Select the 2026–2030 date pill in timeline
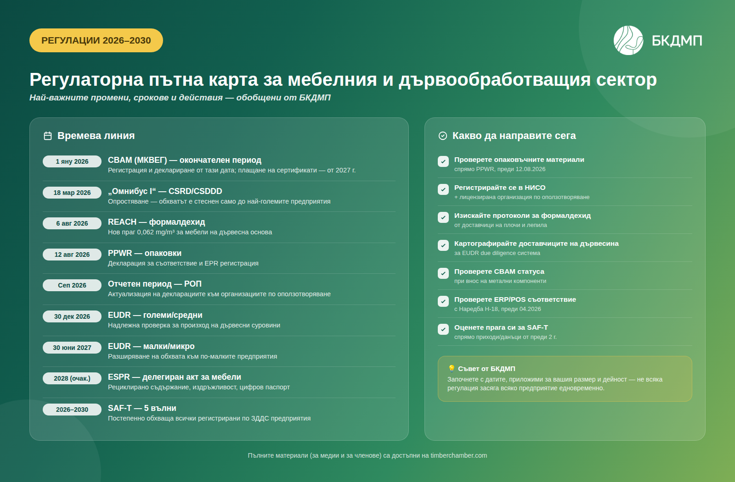This screenshot has width=735, height=482. click(x=72, y=410)
